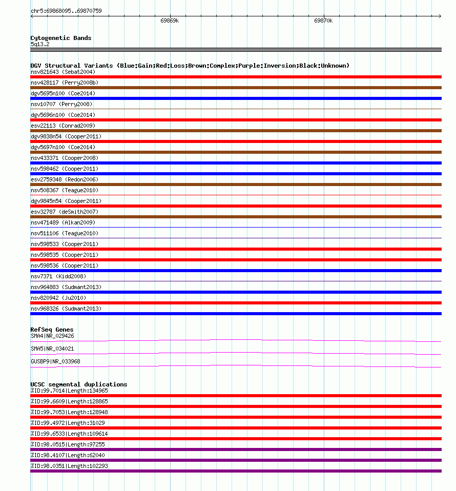Open the esv22113 (Conrad2009) variant label
Viewport: 456px width, 491px height.
[63, 126]
